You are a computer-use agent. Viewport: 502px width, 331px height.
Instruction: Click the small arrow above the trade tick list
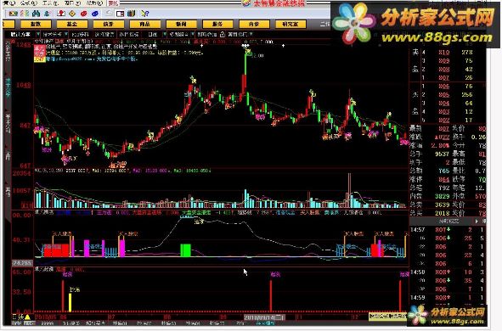pos(477,222)
